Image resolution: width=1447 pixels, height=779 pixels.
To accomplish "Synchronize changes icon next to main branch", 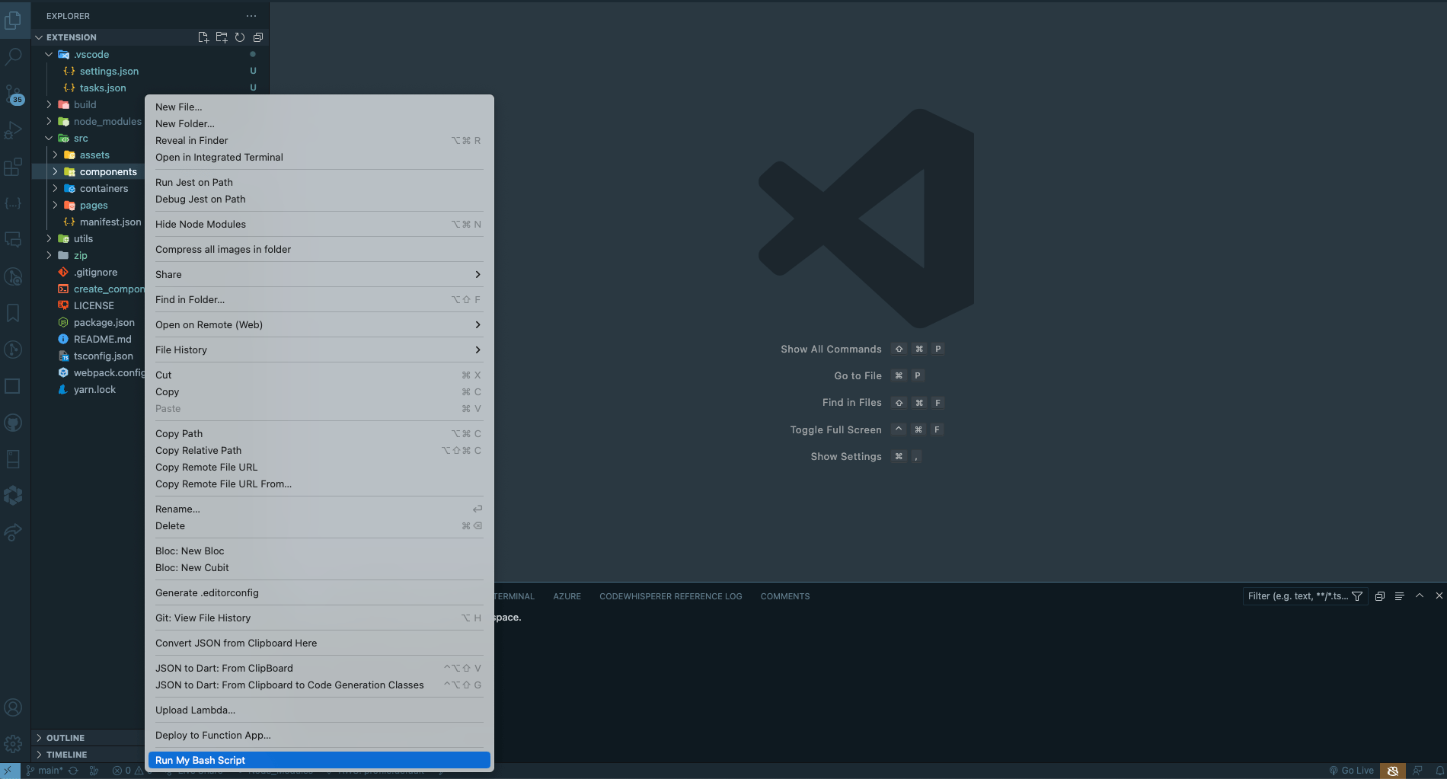I will (x=73, y=771).
